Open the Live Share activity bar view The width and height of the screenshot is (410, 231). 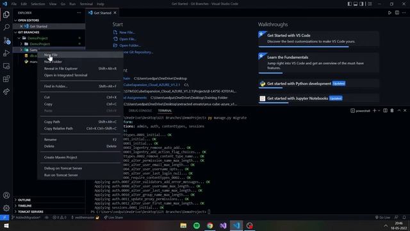click(x=6, y=91)
